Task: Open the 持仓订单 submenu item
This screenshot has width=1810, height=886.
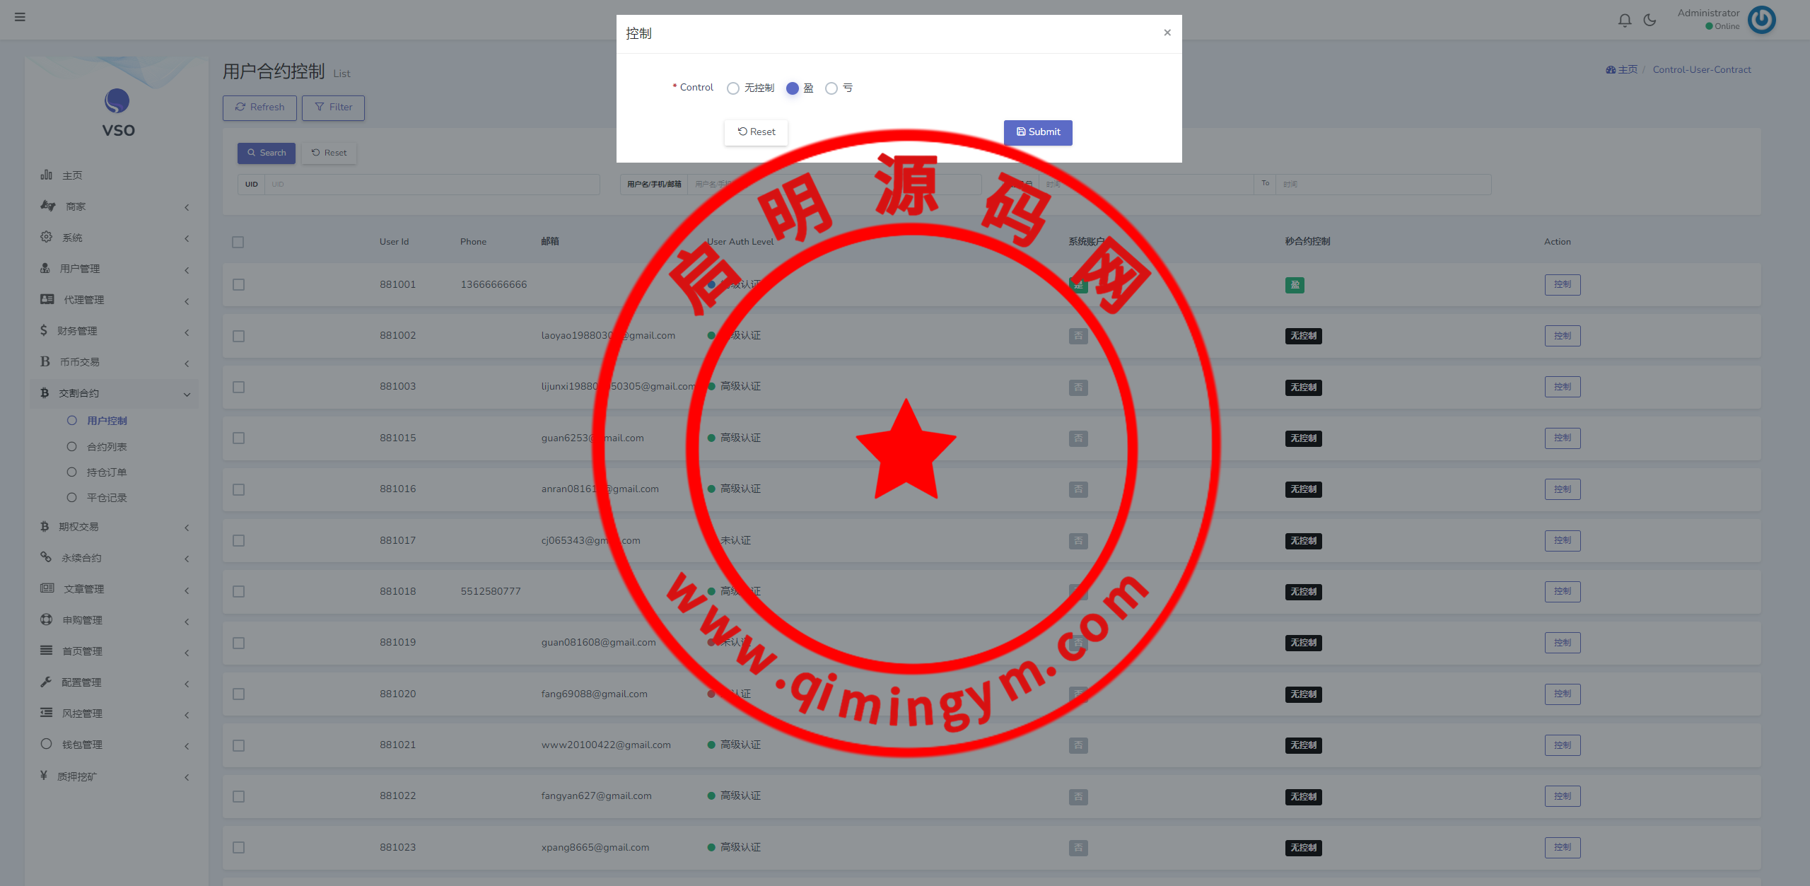Action: coord(106,472)
